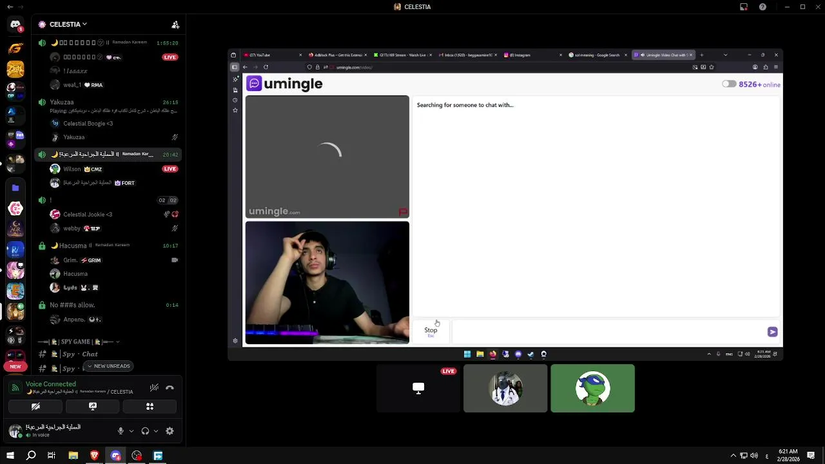Image resolution: width=825 pixels, height=464 pixels.
Task: Click the umingle chat message input
Action: [x=608, y=332]
